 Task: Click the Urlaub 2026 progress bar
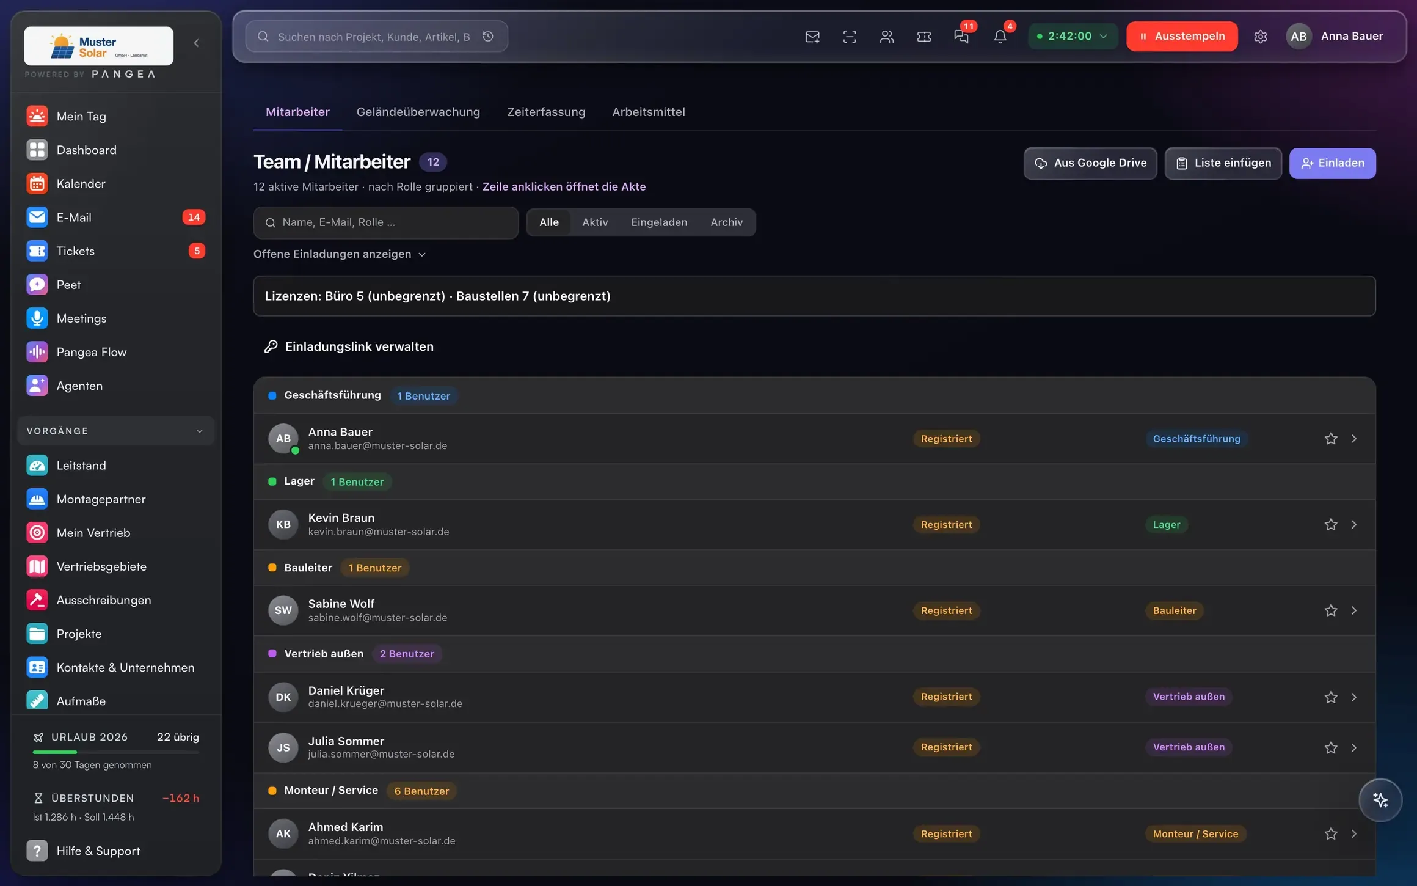(x=115, y=752)
